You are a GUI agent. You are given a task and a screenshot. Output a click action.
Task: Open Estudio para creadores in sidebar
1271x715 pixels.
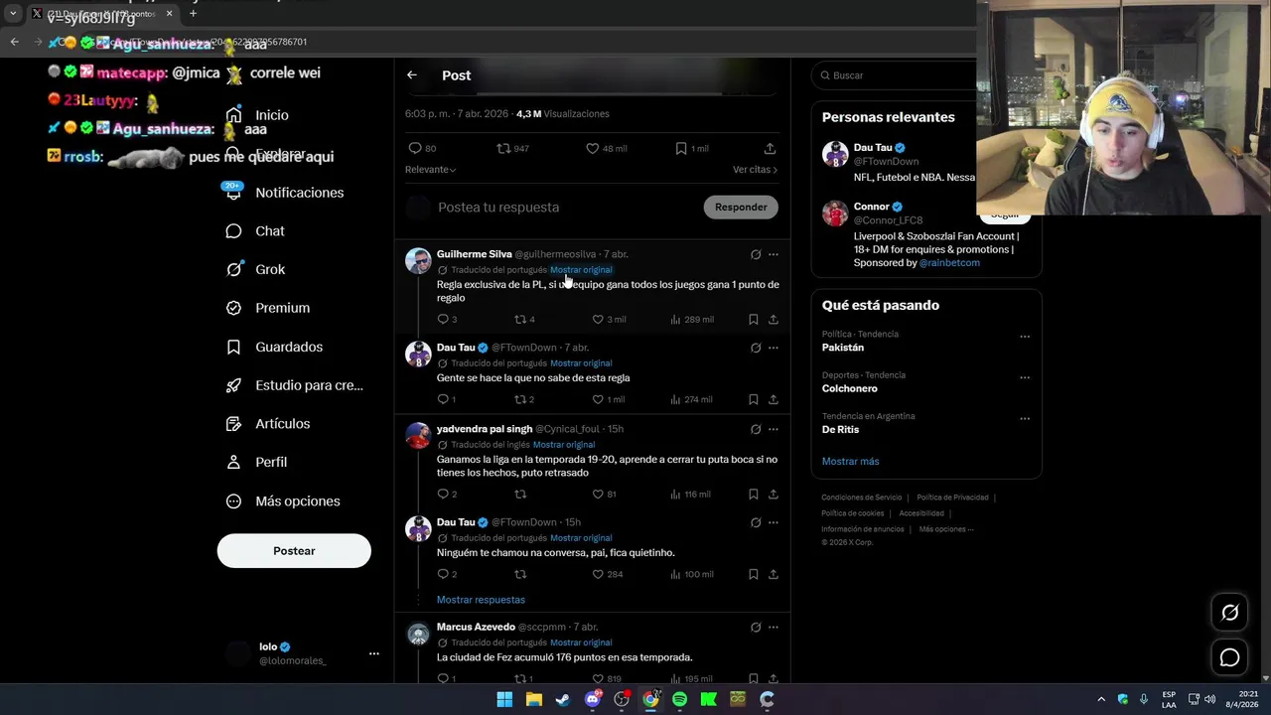(294, 385)
